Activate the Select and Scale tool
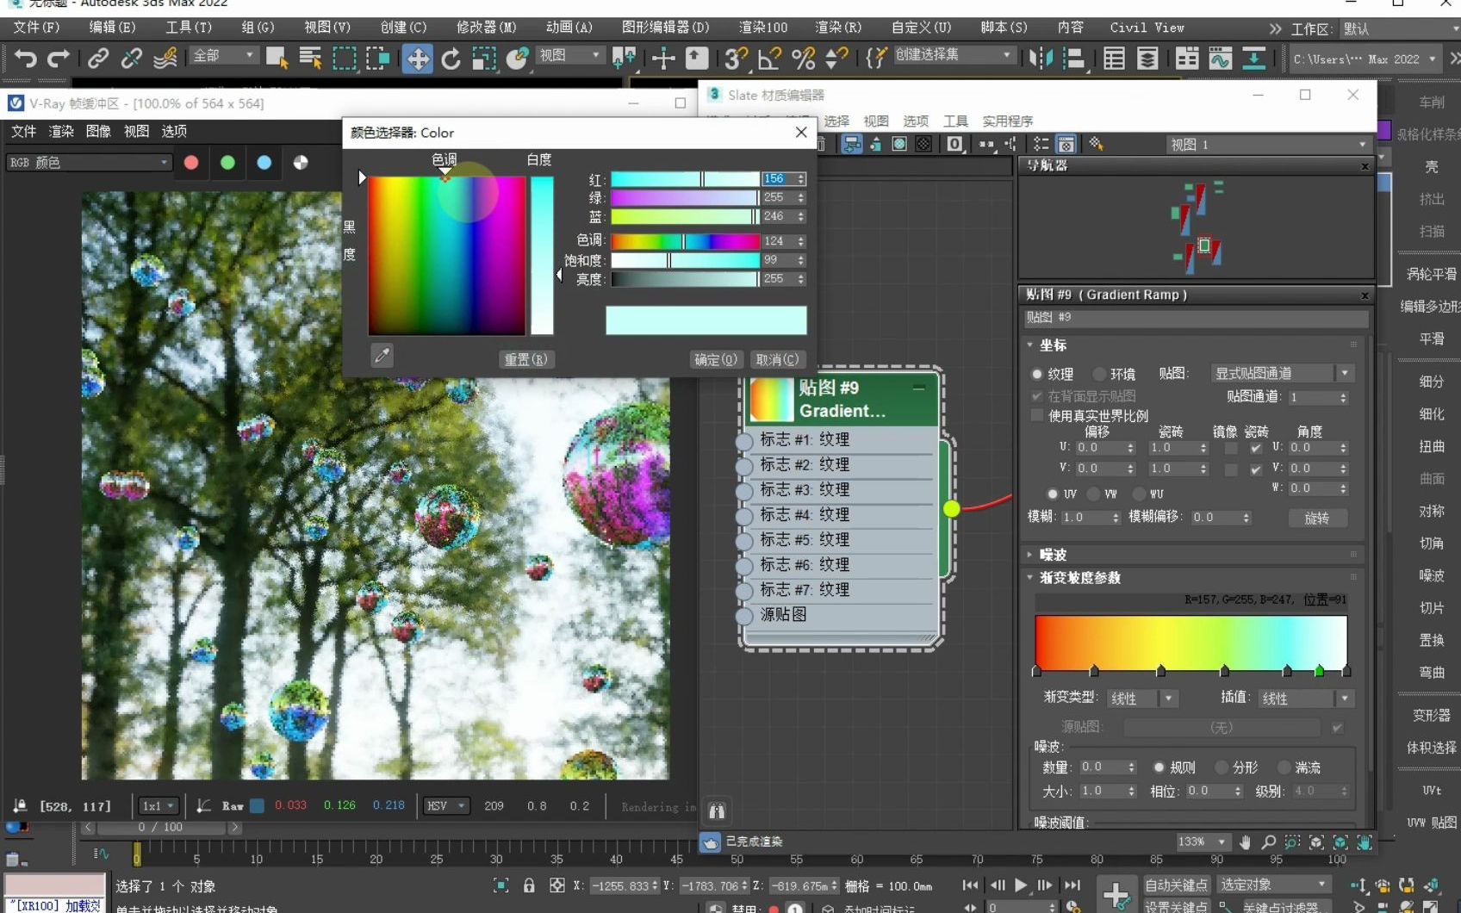This screenshot has width=1461, height=913. tap(484, 59)
